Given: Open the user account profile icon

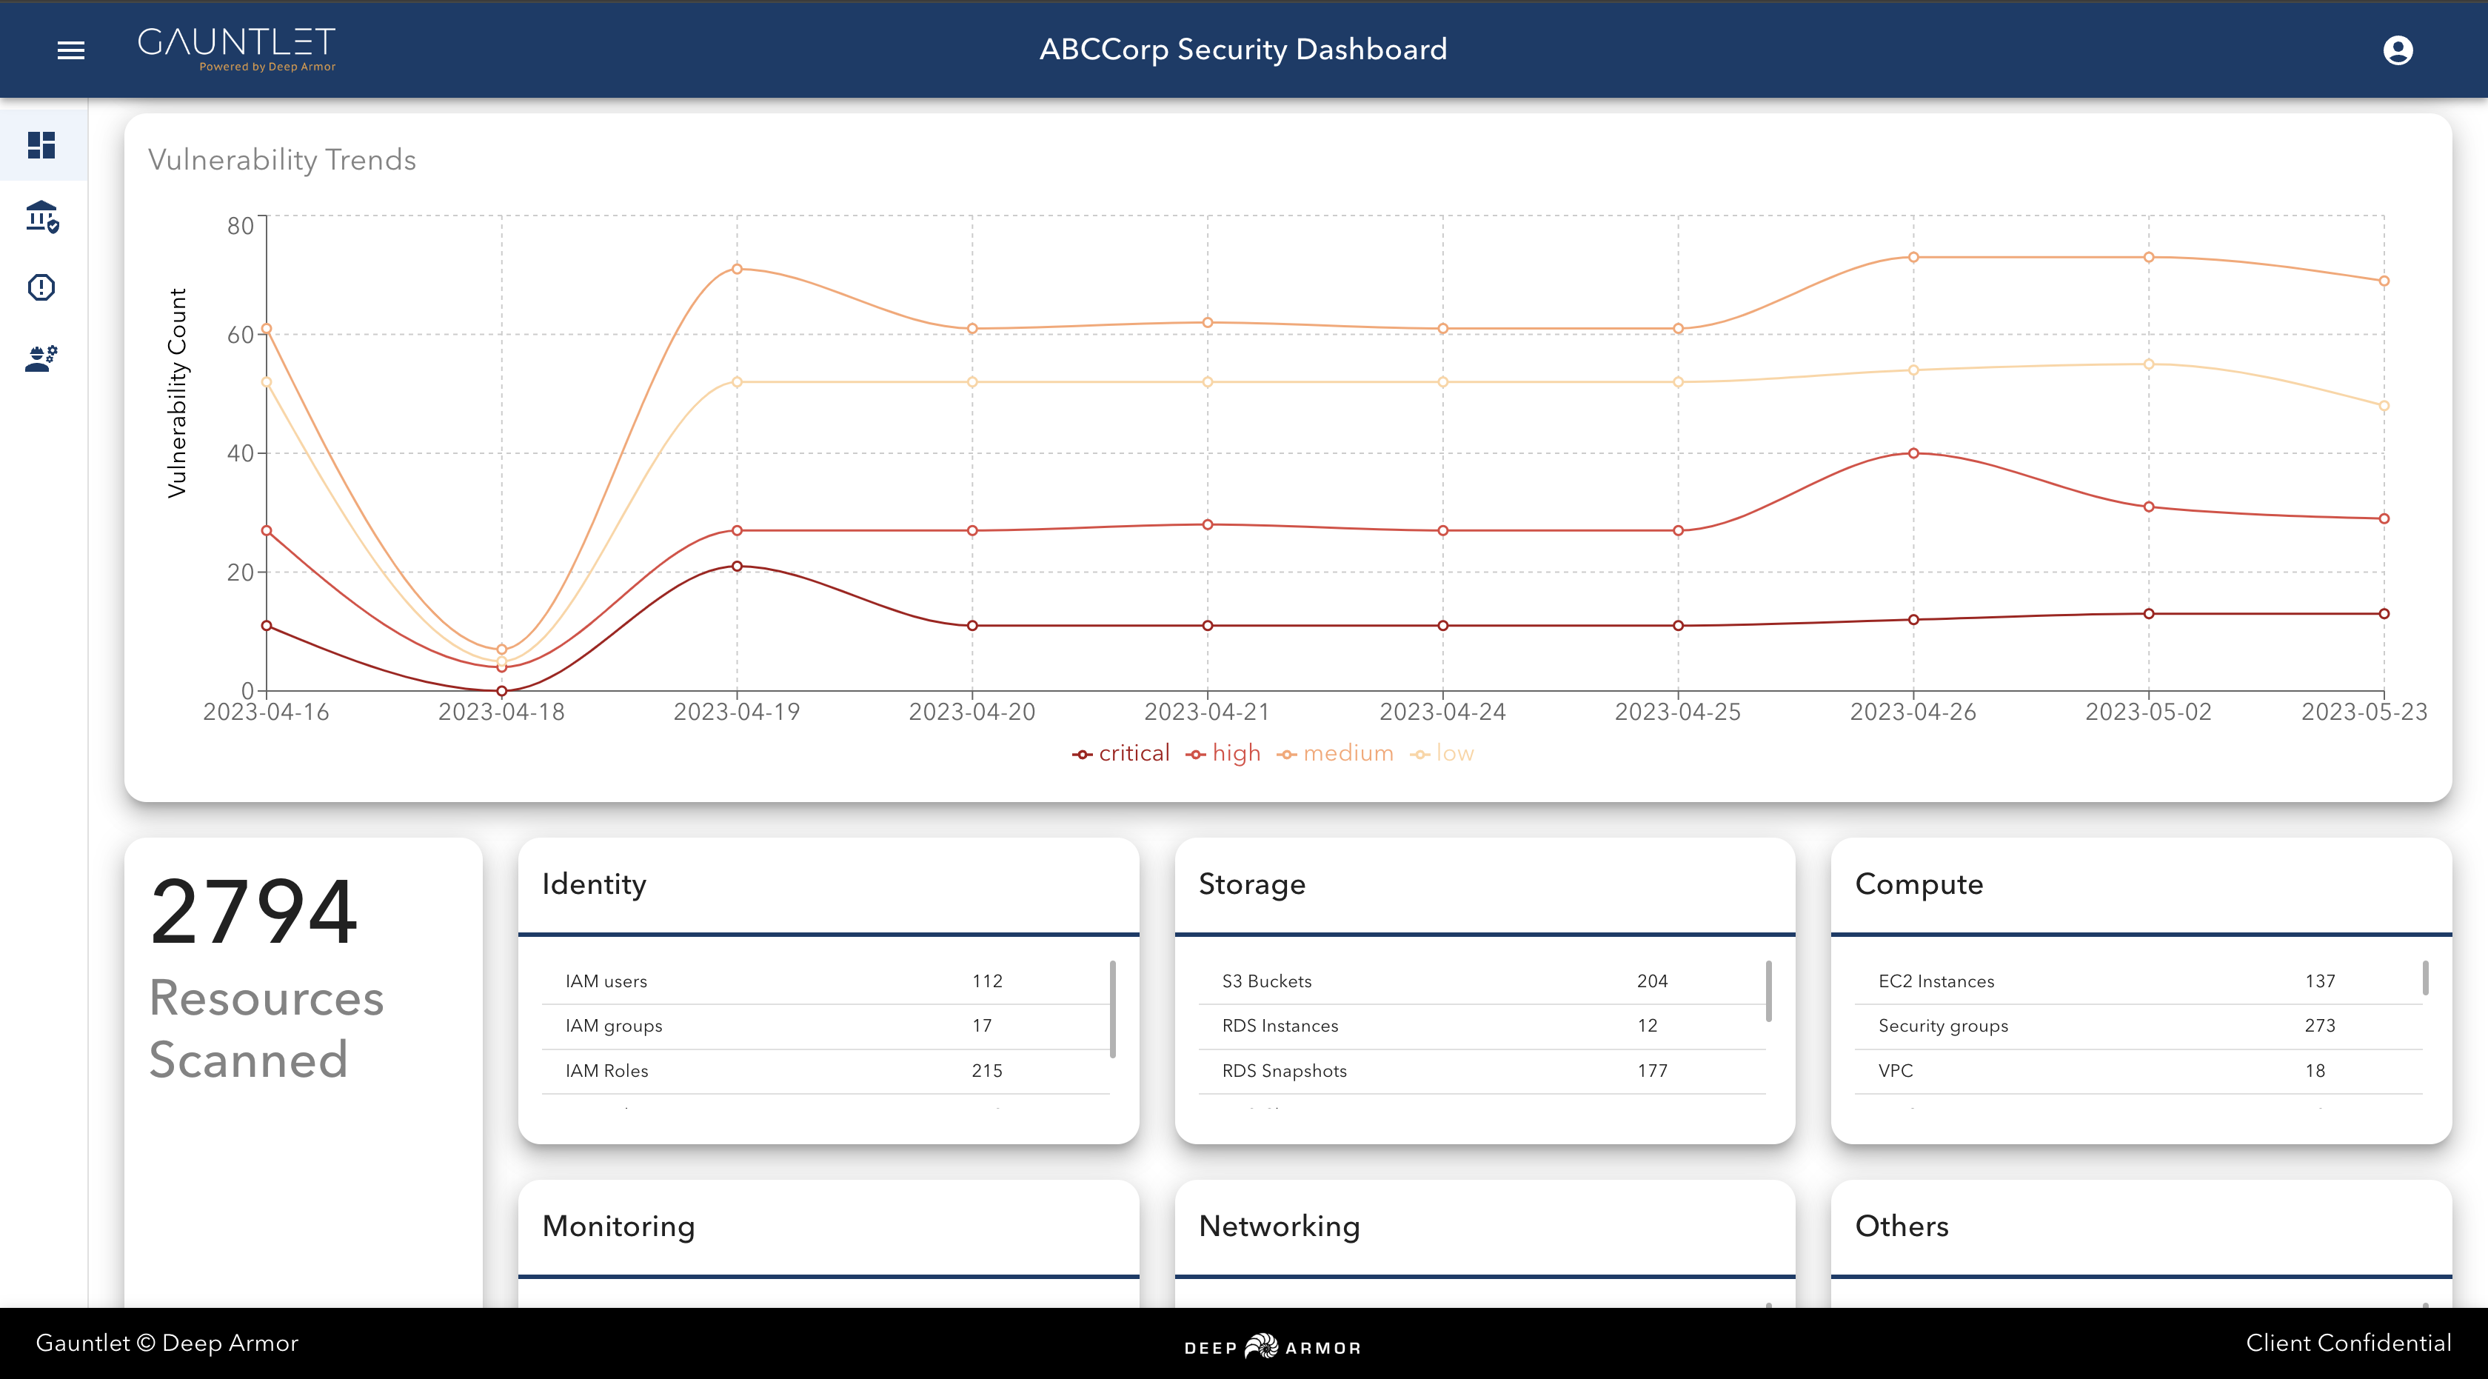Looking at the screenshot, I should point(2397,50).
